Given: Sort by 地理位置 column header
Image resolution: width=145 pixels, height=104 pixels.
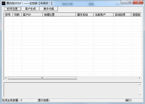Looking at the screenshot, I should point(59,15).
